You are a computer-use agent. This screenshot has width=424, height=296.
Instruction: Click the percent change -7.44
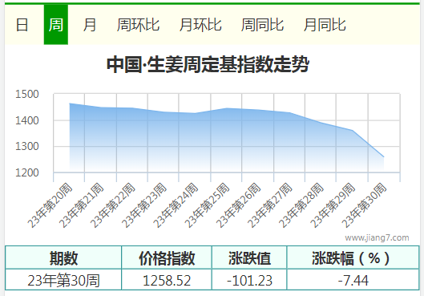tap(353, 280)
